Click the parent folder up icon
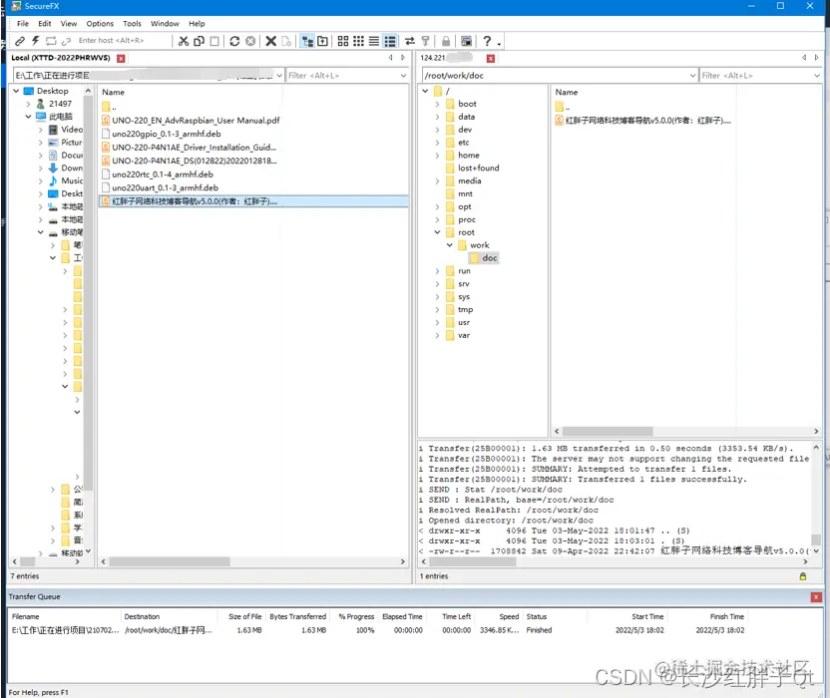Viewport: 830px width, 698px height. [x=322, y=41]
